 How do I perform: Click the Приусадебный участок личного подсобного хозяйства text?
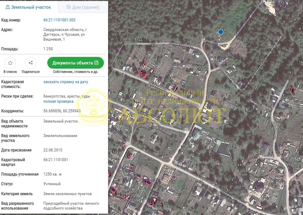[71, 206]
